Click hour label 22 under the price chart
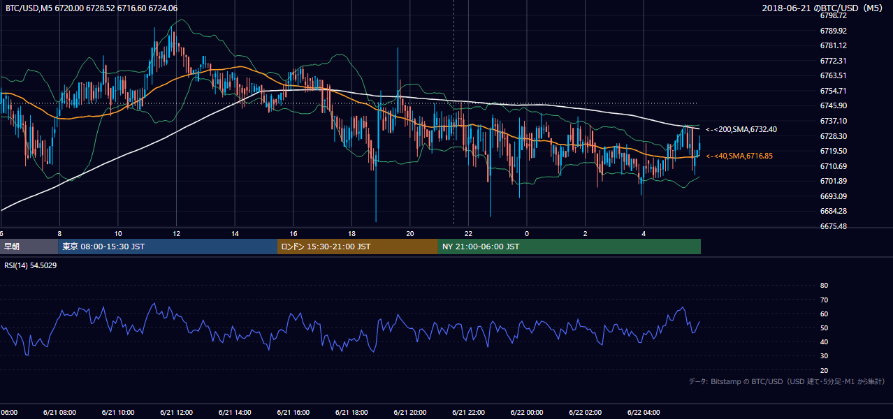This screenshot has height=419, width=893. [468, 233]
